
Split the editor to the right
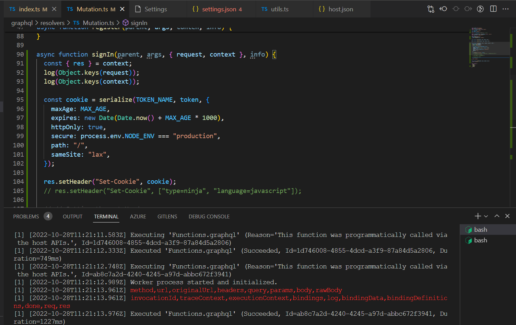pyautogui.click(x=493, y=9)
